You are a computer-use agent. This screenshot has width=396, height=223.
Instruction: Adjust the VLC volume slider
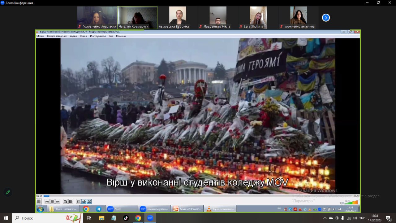tap(352, 203)
